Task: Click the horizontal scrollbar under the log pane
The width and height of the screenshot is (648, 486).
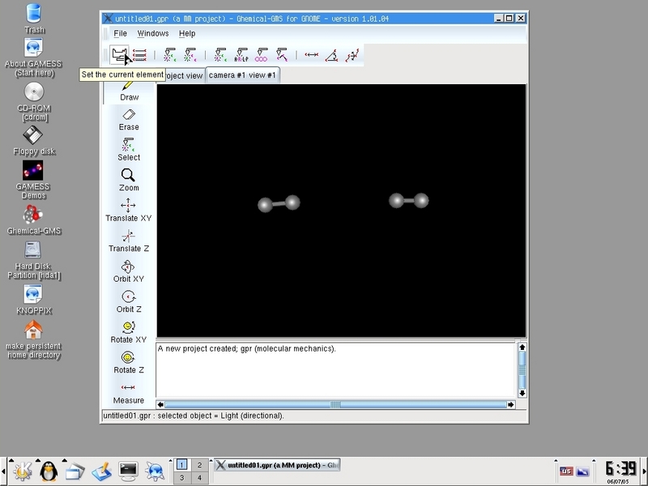Action: tap(335, 404)
